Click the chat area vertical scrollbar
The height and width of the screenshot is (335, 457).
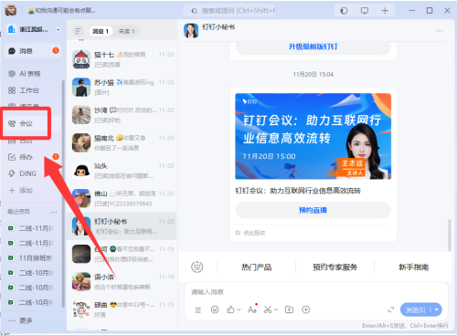click(450, 235)
